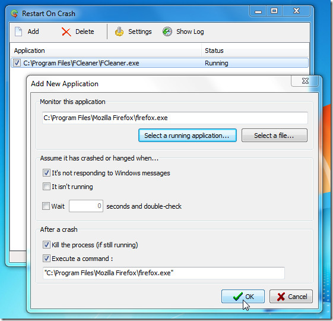Close the Add New Application dialog
Screen dimensions: 333x321
[305, 81]
